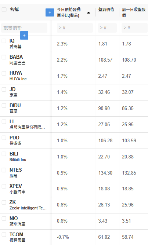Image resolution: width=148 pixels, height=245 pixels.
Task: Check the select-all checkbox in the header
Action: pyautogui.click(x=4, y=10)
